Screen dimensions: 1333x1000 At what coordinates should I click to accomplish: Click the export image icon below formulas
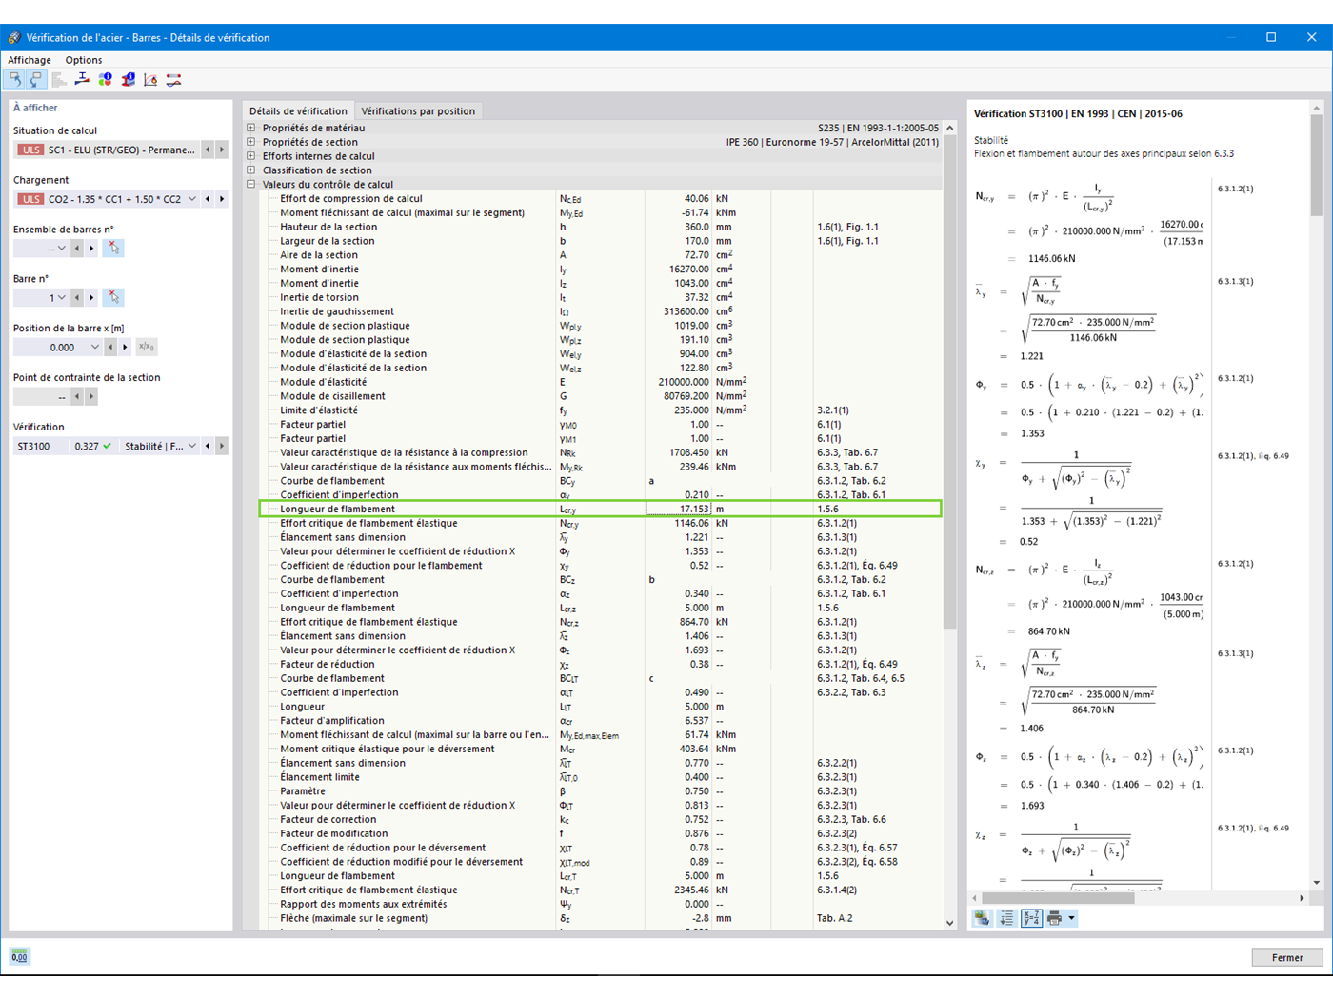click(982, 919)
